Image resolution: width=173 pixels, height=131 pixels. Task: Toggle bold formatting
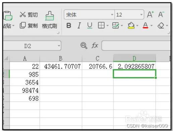tap(69, 25)
